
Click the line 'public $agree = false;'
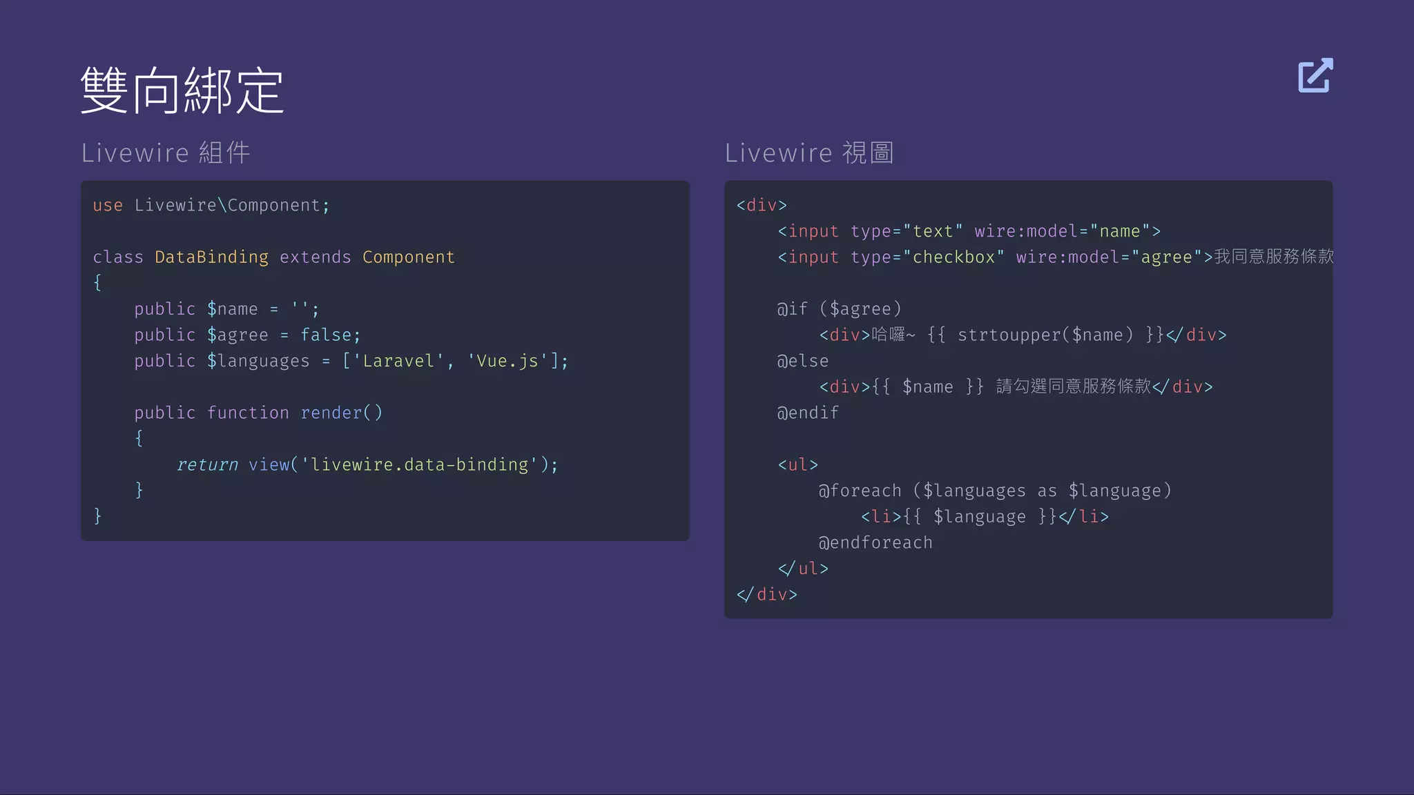click(247, 335)
